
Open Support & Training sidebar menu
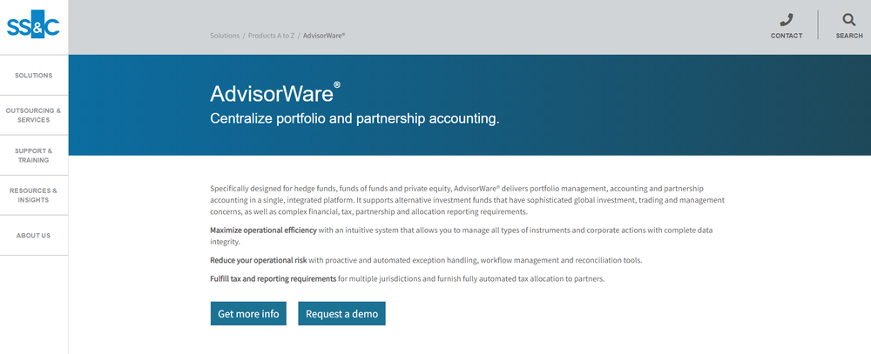click(x=34, y=156)
